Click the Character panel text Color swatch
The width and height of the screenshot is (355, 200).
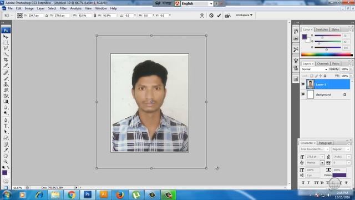(x=339, y=175)
